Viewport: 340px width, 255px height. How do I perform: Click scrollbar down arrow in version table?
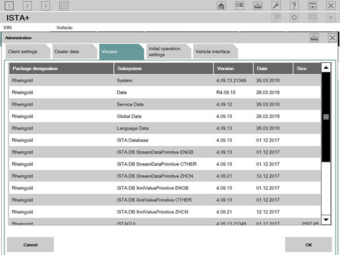tap(326, 219)
